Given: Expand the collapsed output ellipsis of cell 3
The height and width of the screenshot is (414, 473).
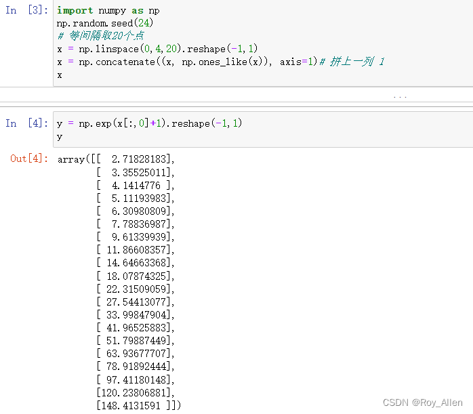Looking at the screenshot, I should 400,97.
